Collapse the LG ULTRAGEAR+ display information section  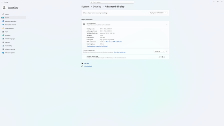pyautogui.click(x=167, y=24)
